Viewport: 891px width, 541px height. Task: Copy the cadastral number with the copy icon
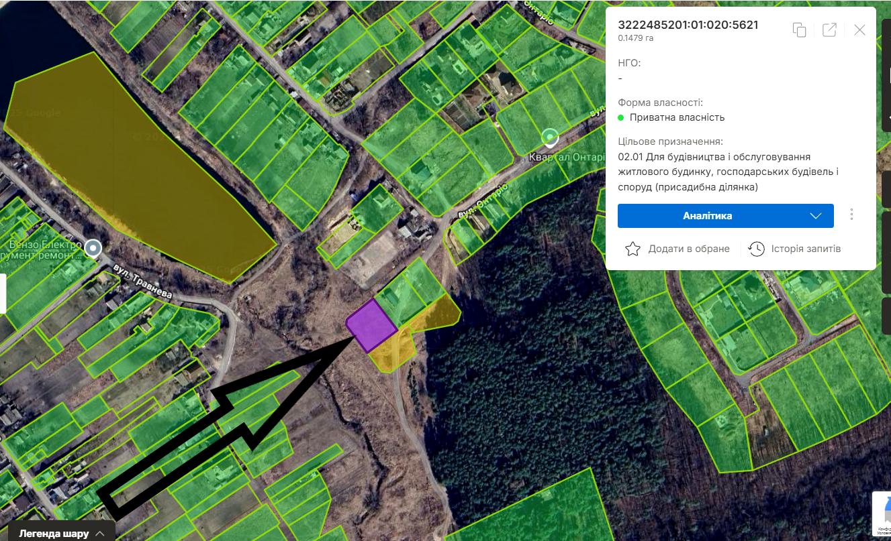click(799, 29)
